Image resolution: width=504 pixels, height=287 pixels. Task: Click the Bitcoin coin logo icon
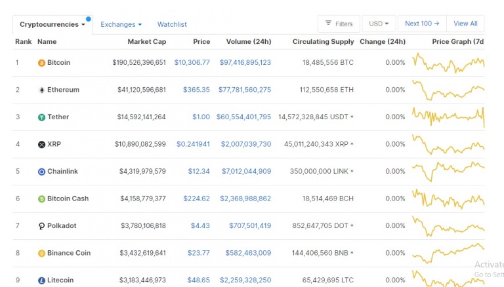click(41, 63)
